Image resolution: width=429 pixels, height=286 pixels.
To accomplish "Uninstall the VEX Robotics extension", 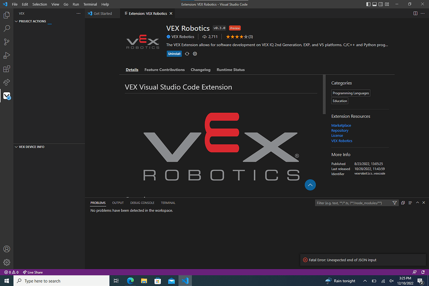I will [174, 54].
